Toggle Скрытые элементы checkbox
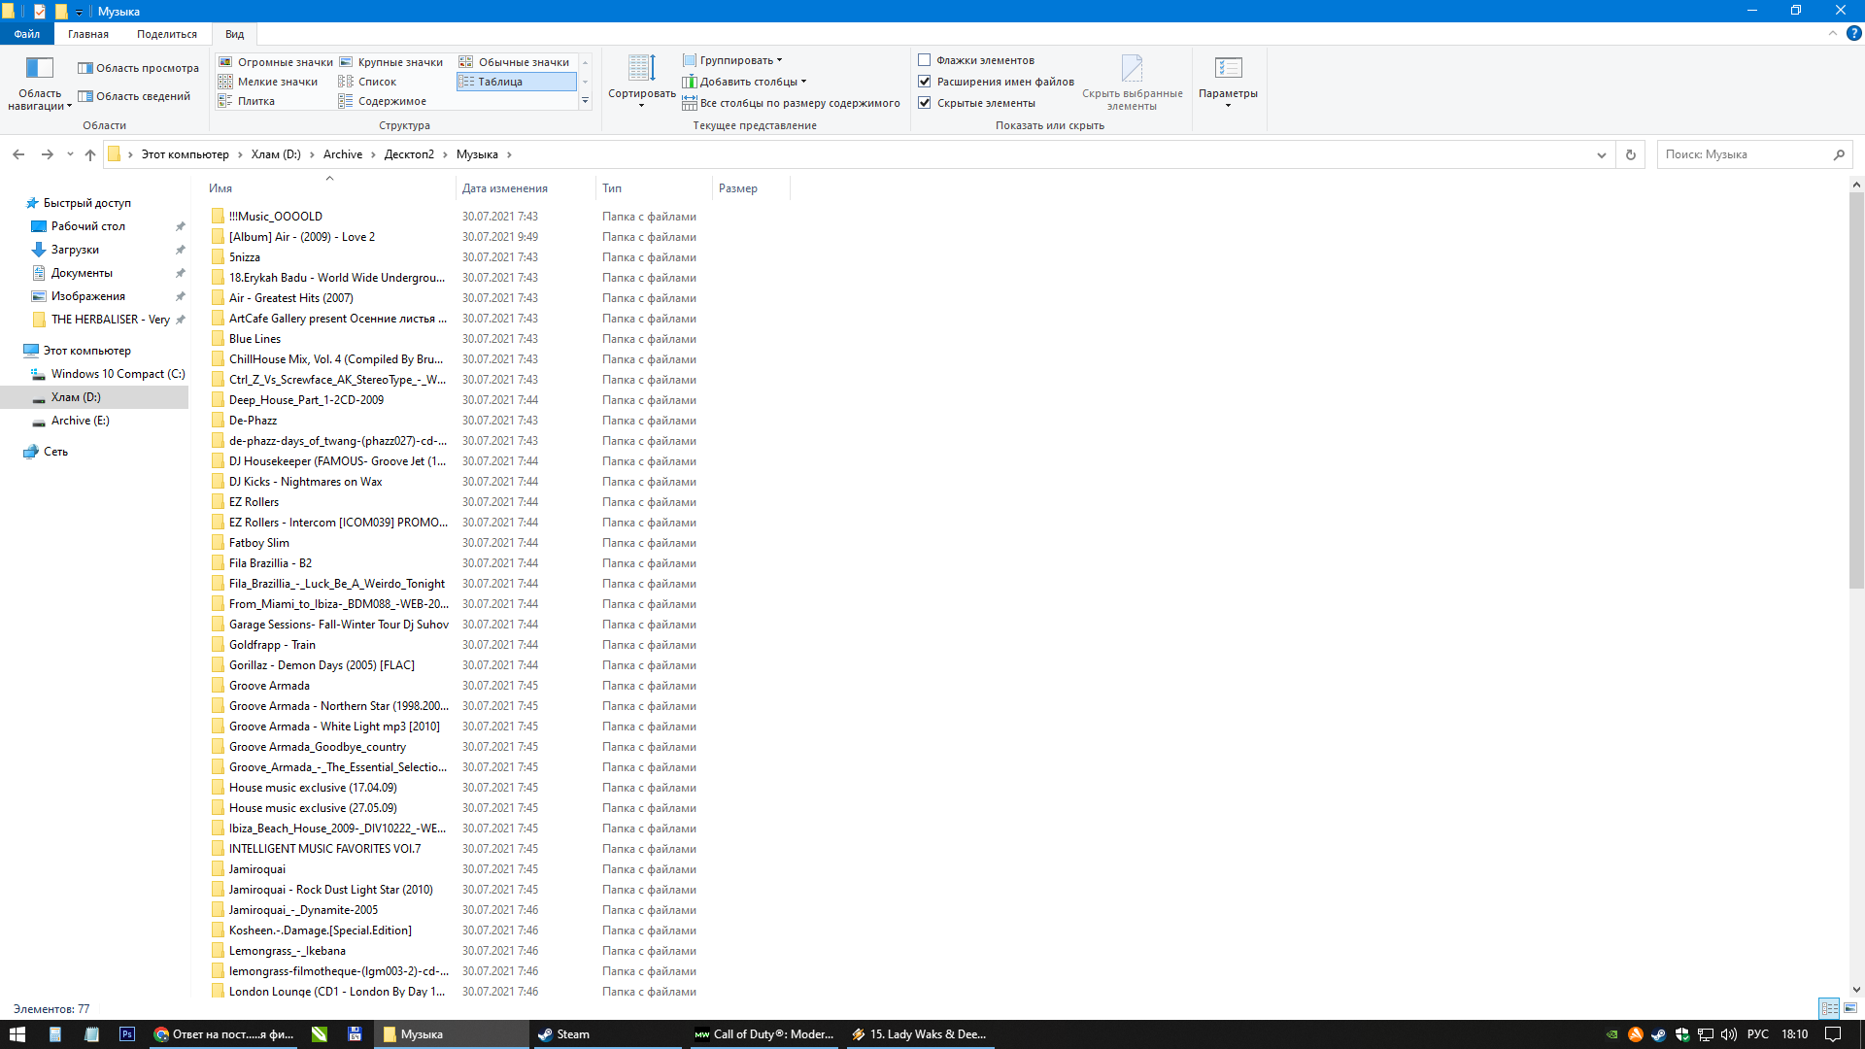The height and width of the screenshot is (1049, 1865). (x=925, y=103)
